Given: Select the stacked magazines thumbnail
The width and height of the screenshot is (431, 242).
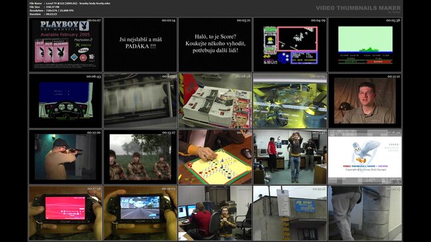Looking at the screenshot, I should pyautogui.click(x=215, y=101).
